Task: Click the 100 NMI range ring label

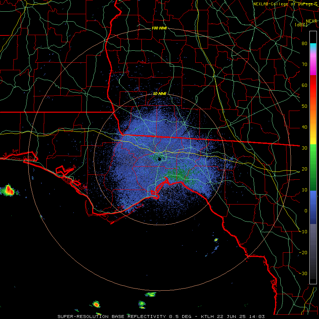Action: coord(159,28)
